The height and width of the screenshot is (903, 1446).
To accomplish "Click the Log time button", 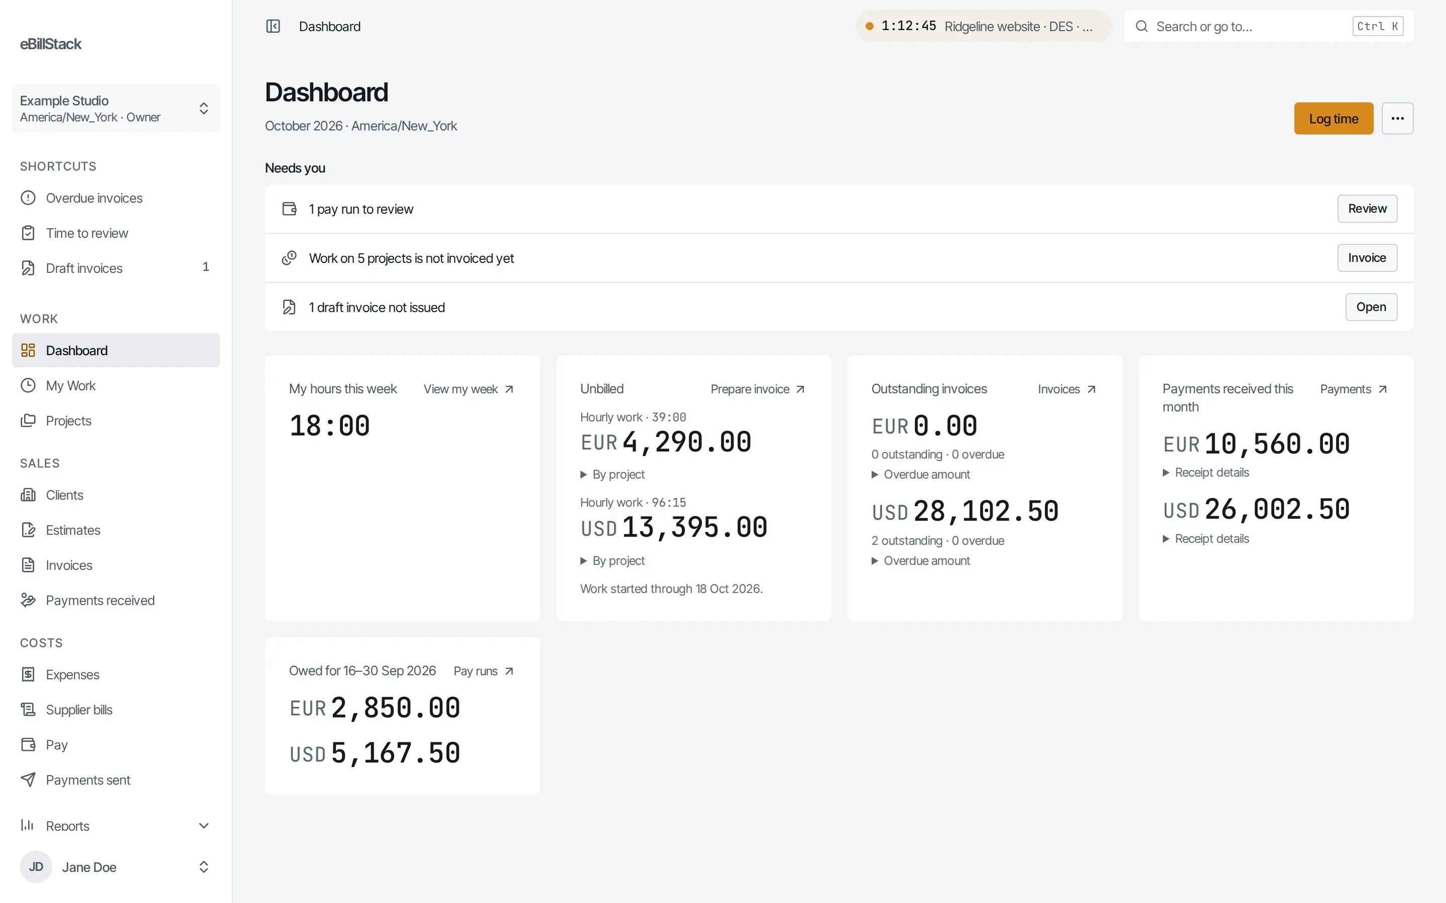I will tap(1334, 118).
